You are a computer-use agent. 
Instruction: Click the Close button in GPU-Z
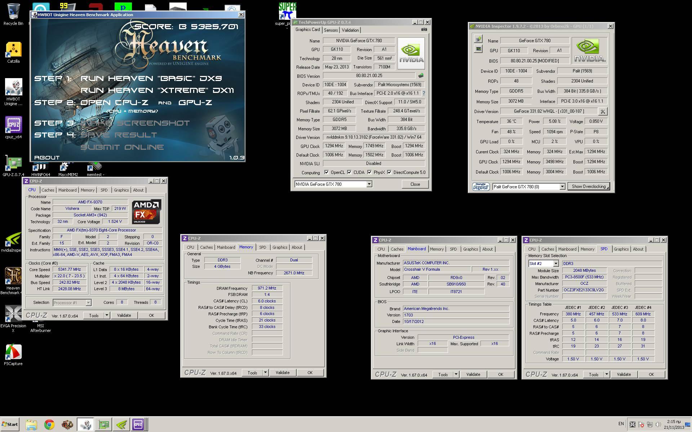[415, 184]
